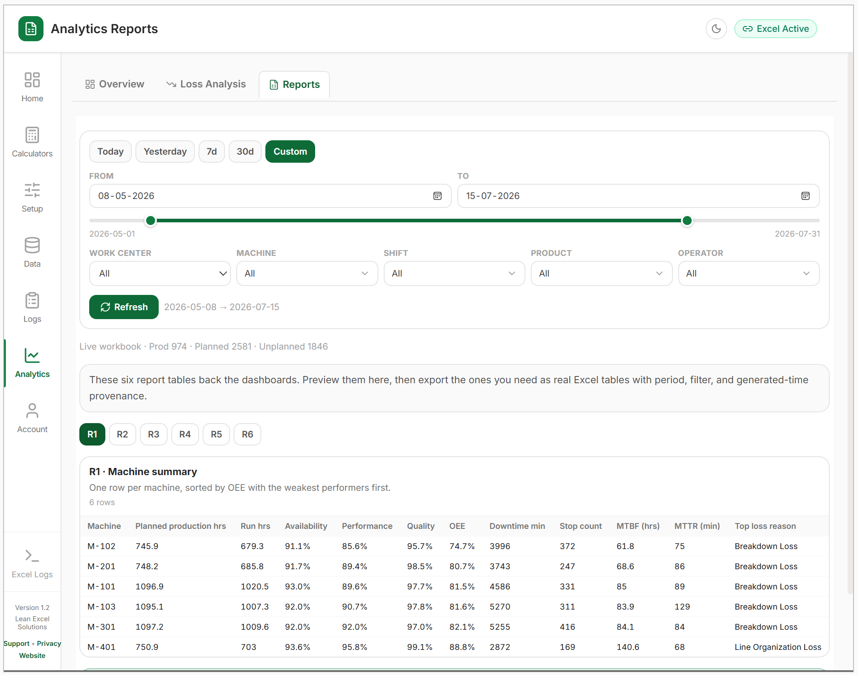858x675 pixels.
Task: Select report table R2
Action: [x=122, y=434]
